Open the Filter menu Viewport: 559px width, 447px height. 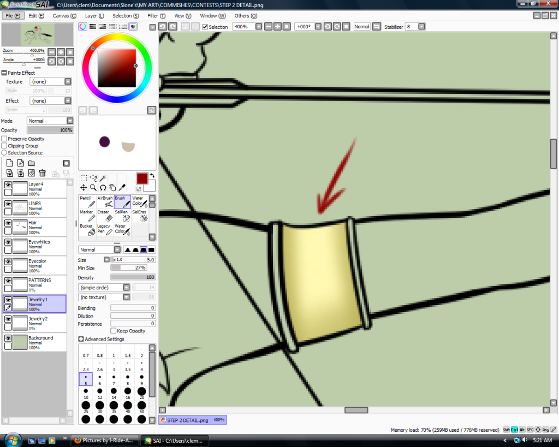pos(156,16)
